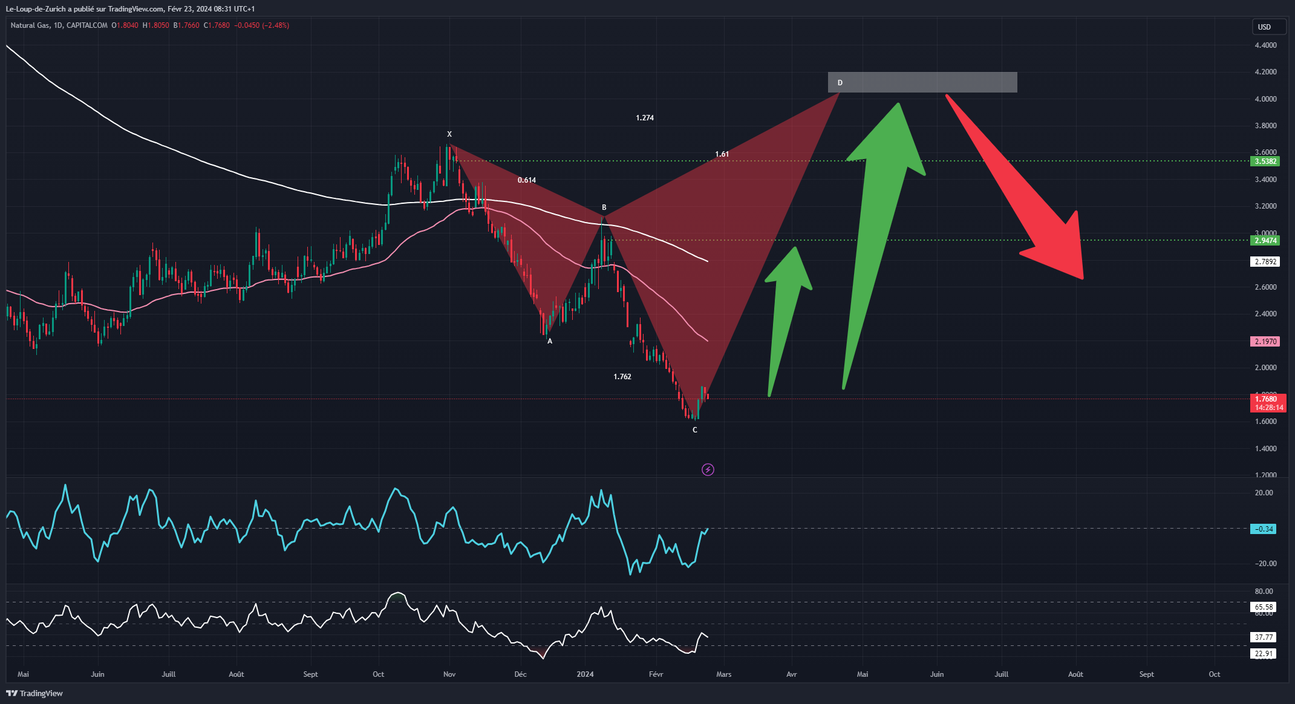This screenshot has height=704, width=1295.
Task: Click the 65.58 RSI upper band label
Action: pyautogui.click(x=1264, y=607)
